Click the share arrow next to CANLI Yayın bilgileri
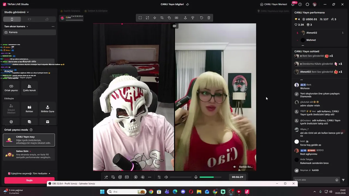349x196 pixels. (x=188, y=4)
